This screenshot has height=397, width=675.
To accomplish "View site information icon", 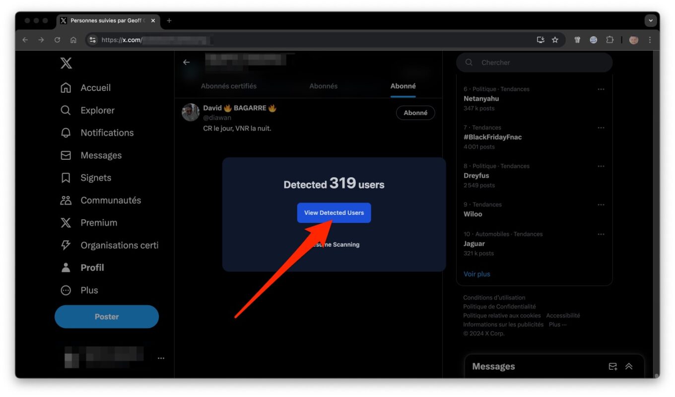I will click(x=93, y=40).
